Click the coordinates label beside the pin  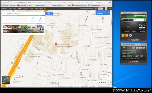[x=65, y=47]
